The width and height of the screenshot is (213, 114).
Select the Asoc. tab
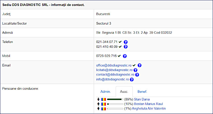(x=124, y=92)
